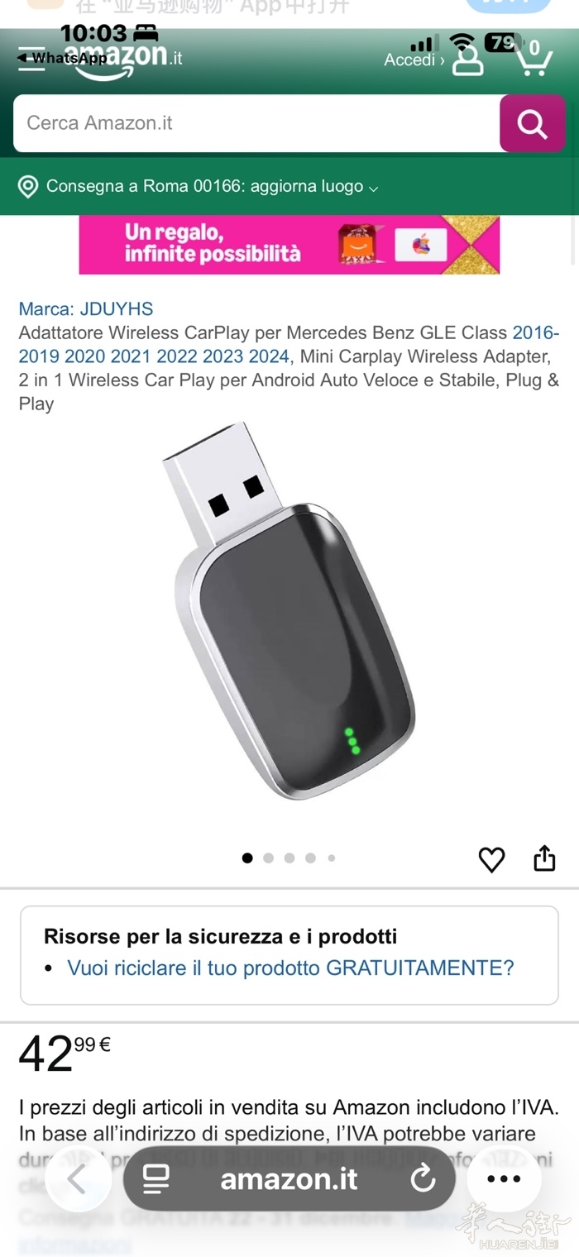
Task: Focus the 'Cerca Amazon.it' search field
Action: (256, 123)
